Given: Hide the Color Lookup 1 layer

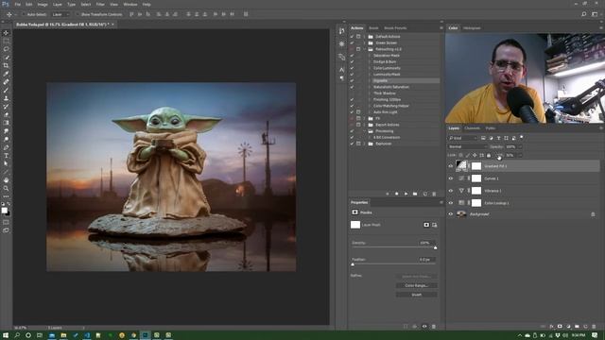Looking at the screenshot, I should [450, 203].
